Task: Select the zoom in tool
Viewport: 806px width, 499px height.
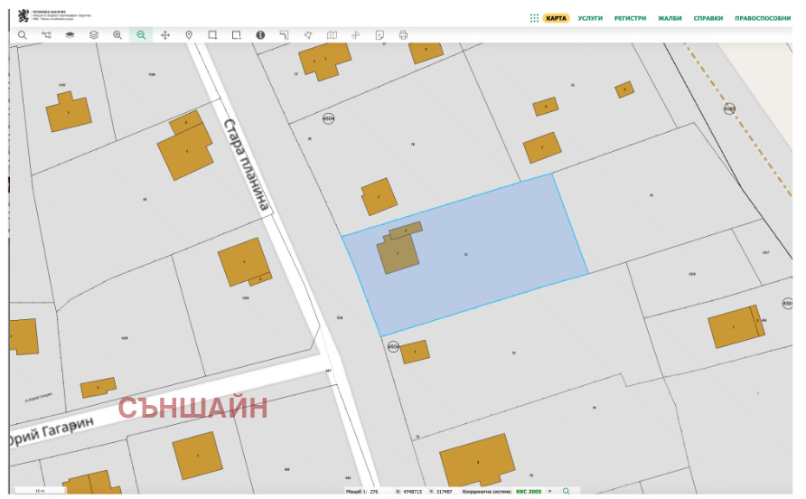Action: (117, 35)
